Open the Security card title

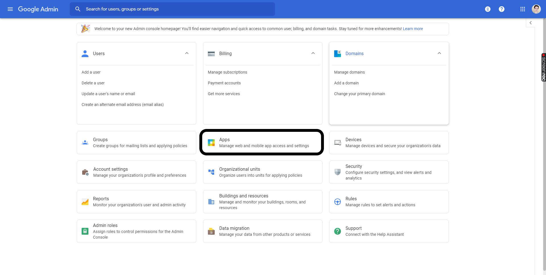(x=353, y=166)
